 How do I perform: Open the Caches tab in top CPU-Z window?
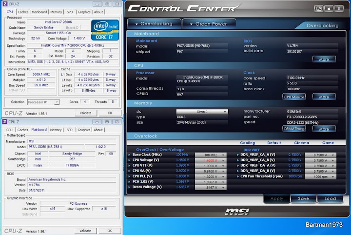coord(23,12)
